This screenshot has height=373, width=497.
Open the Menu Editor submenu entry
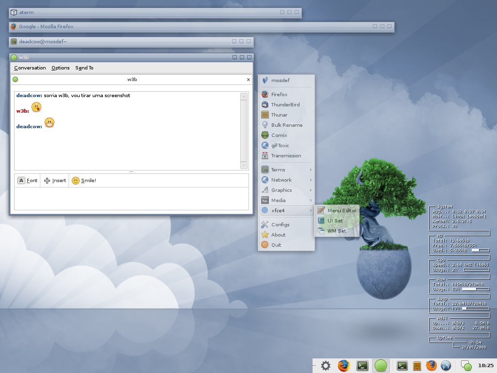337,210
